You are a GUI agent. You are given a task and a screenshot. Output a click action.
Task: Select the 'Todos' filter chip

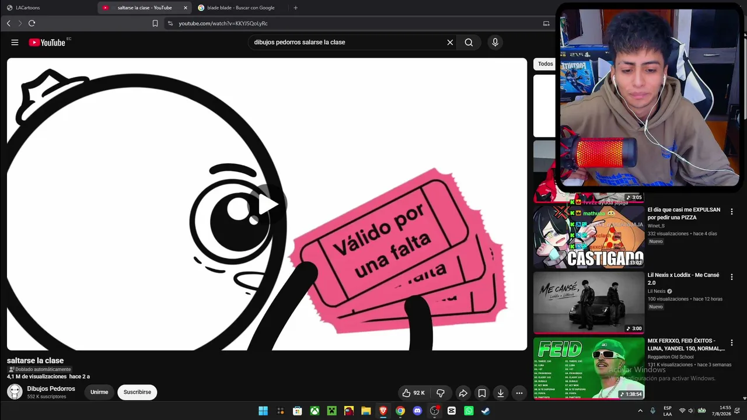544,64
